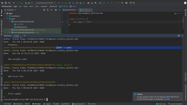Open the Profiler tool window tab
Image resolution: width=187 pixels, height=105 pixels.
point(65,104)
